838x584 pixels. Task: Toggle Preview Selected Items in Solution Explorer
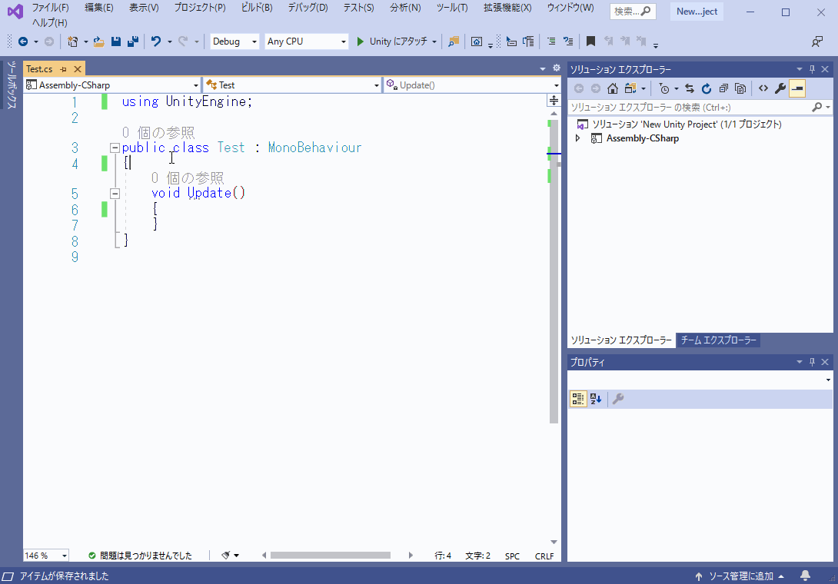(796, 88)
